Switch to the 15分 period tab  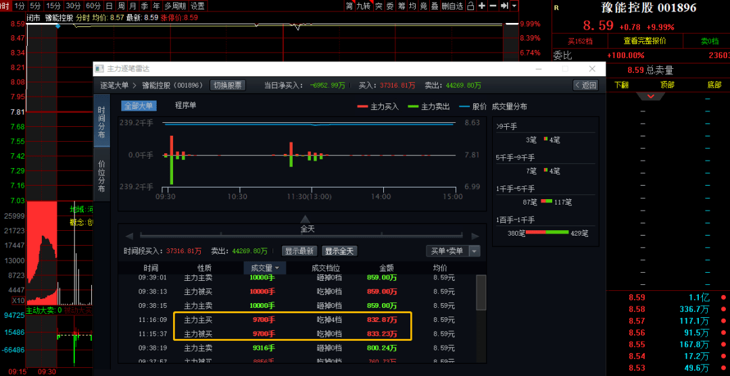[53, 6]
